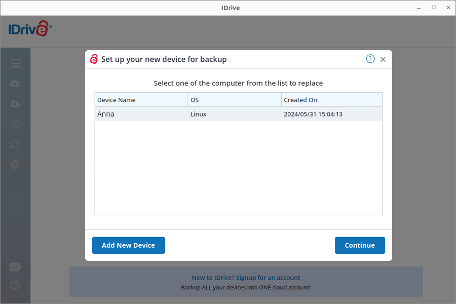456x304 pixels.
Task: Open dialog help question mark icon
Action: coord(370,59)
